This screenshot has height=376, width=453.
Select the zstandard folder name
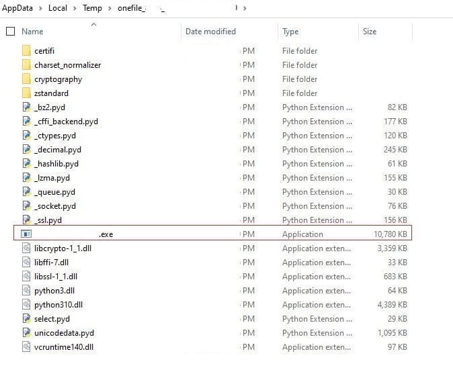51,93
